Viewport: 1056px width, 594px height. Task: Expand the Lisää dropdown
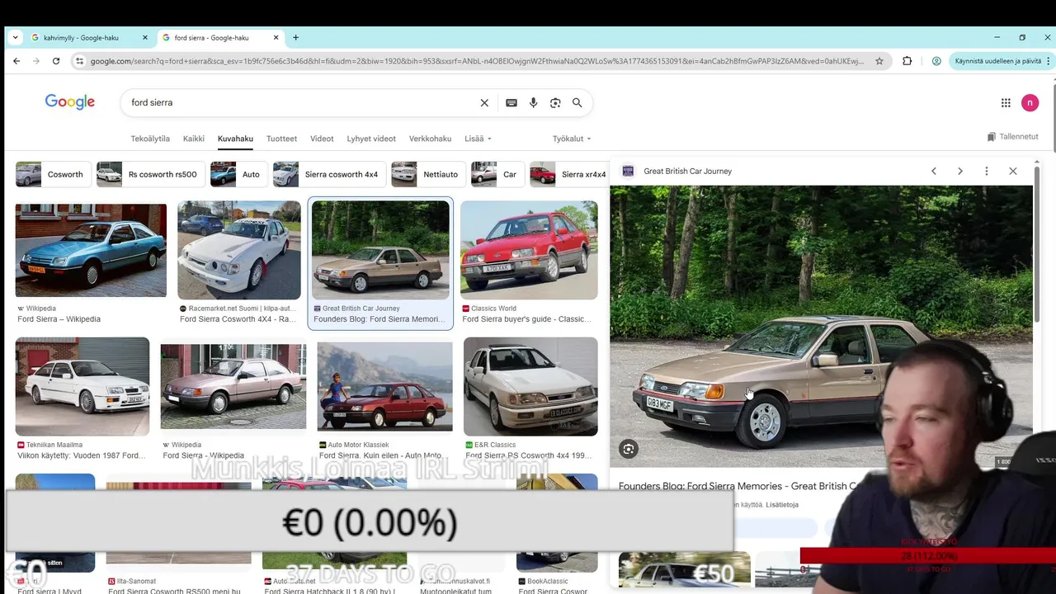pyautogui.click(x=478, y=139)
